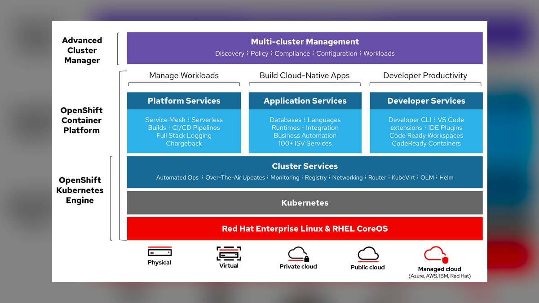Click the Application Services header box
Screen dimensions: 539x303
coord(305,101)
